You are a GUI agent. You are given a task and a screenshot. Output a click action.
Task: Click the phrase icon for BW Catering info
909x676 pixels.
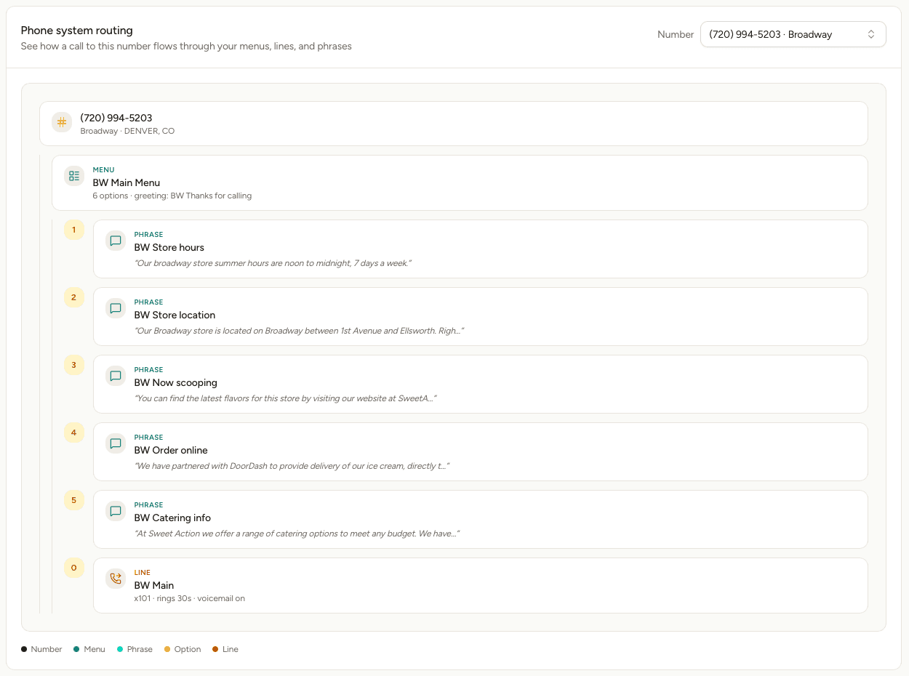coord(116,511)
